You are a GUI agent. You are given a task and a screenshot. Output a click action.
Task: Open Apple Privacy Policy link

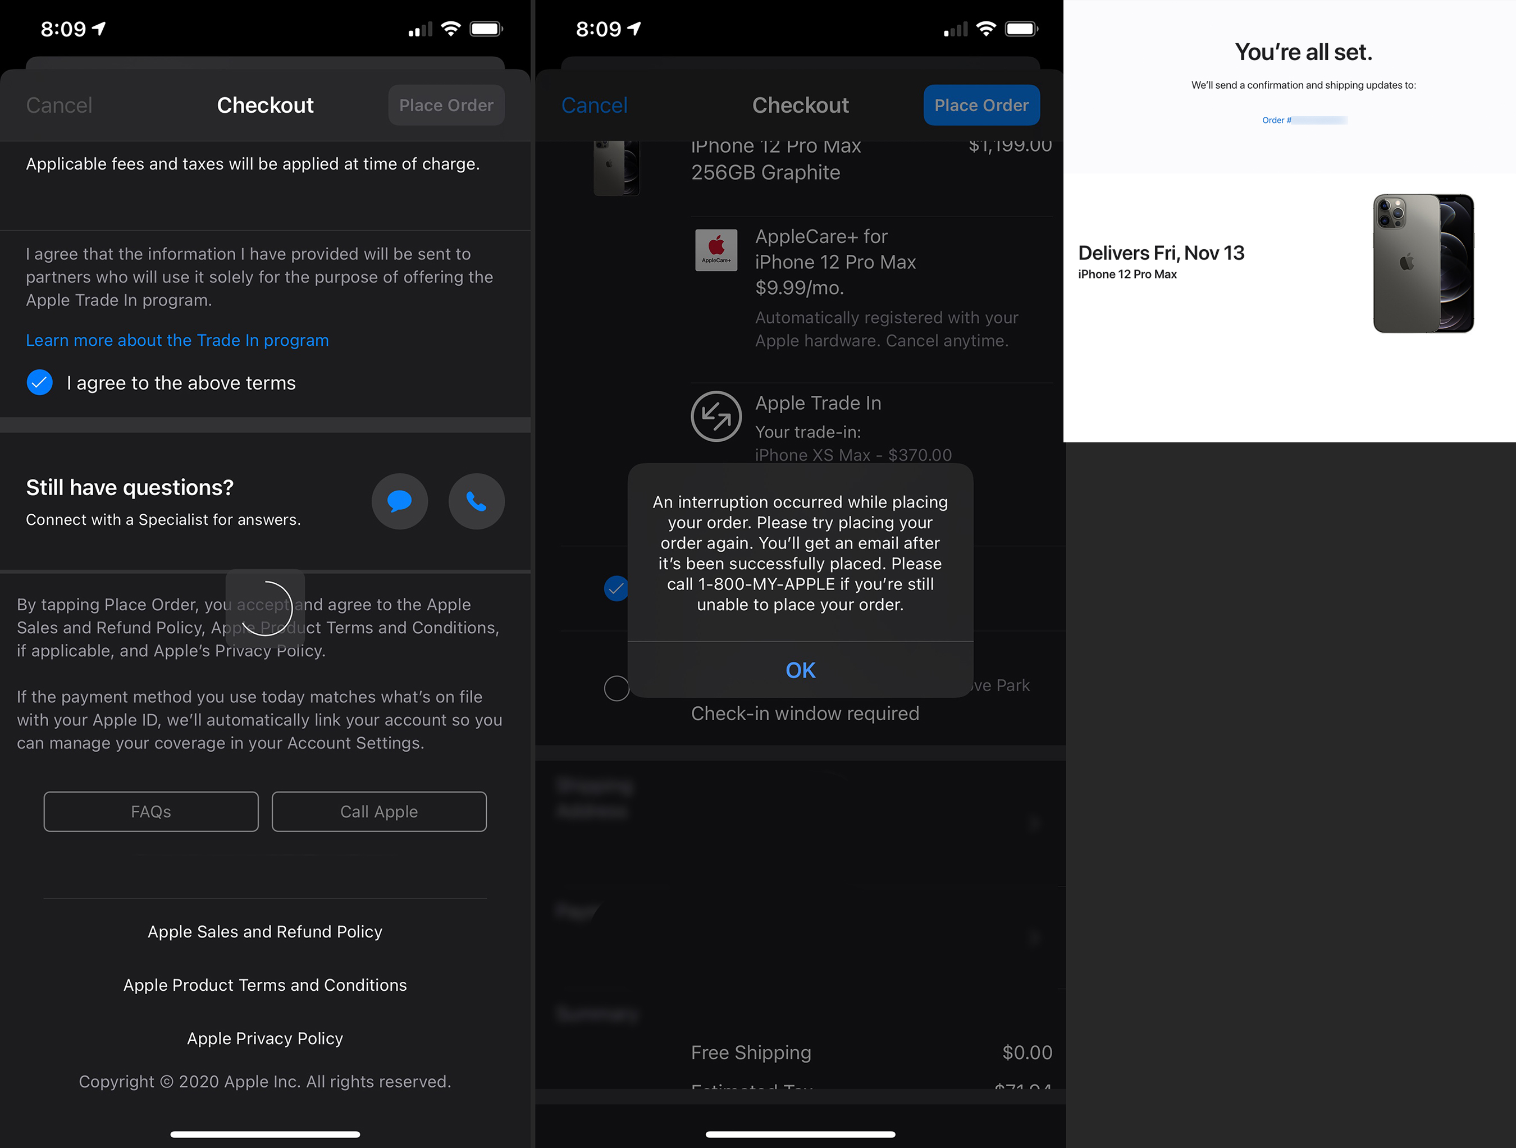tap(264, 1039)
